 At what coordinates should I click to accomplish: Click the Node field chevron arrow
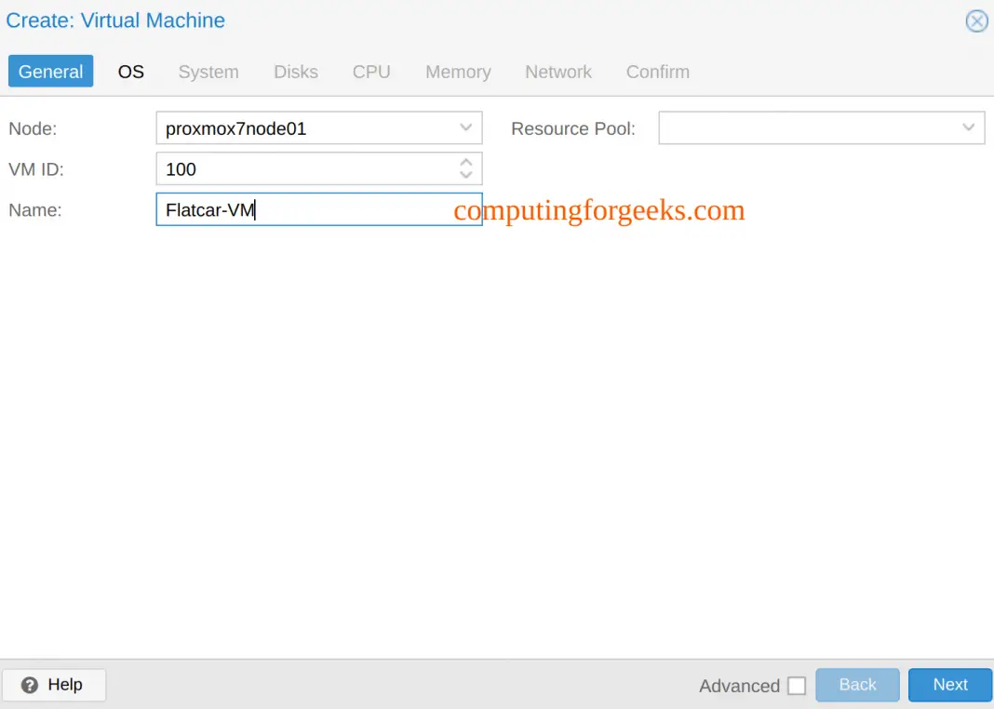click(x=465, y=127)
